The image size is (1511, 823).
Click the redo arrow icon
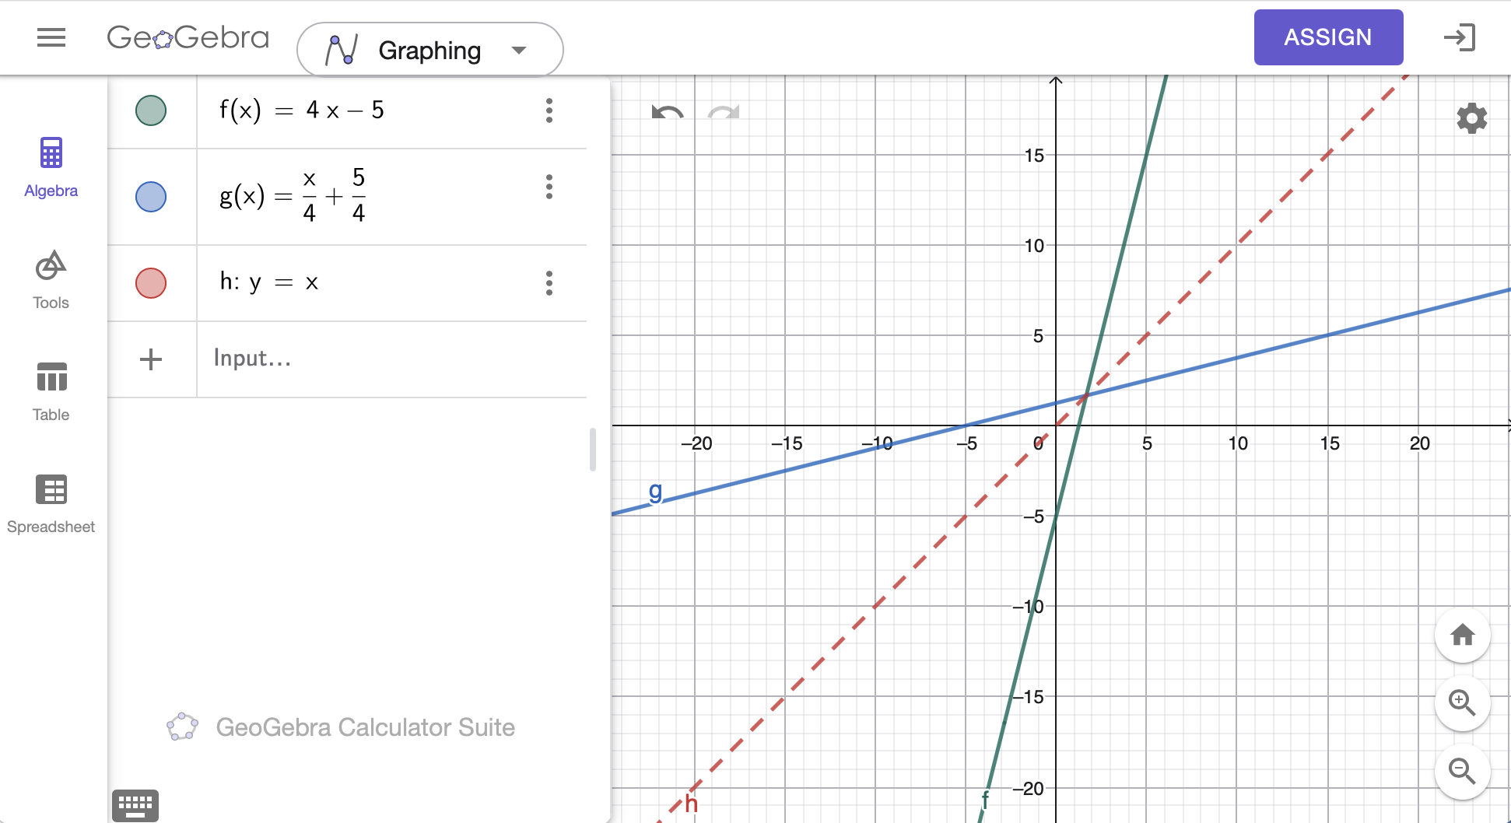(723, 113)
